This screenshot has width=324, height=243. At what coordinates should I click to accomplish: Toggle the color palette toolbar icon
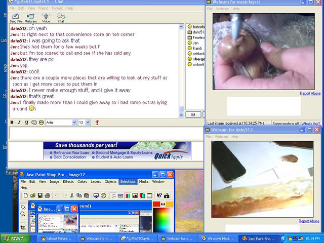pyautogui.click(x=128, y=195)
